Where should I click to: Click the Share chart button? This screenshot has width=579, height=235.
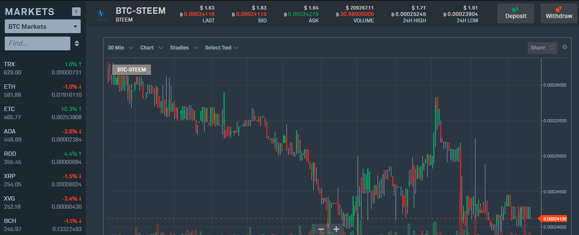[x=542, y=48]
